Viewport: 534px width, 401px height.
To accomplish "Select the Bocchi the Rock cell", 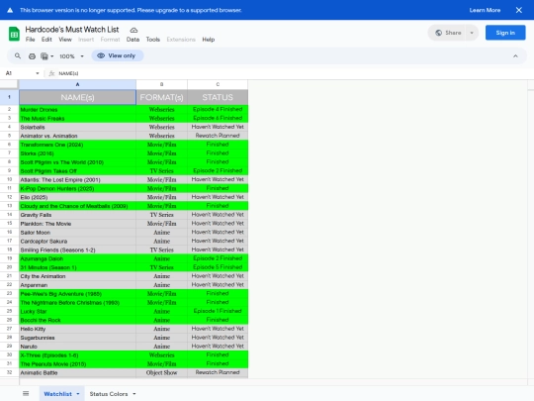I will 77,320.
